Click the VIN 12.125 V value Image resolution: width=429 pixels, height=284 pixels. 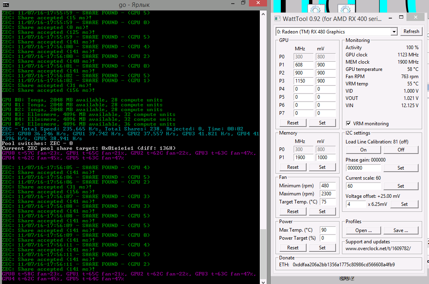tap(410, 105)
